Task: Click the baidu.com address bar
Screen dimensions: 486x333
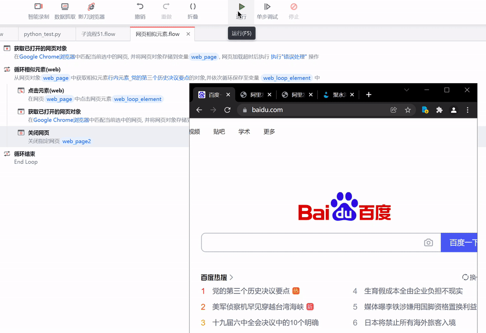Action: pos(327,110)
